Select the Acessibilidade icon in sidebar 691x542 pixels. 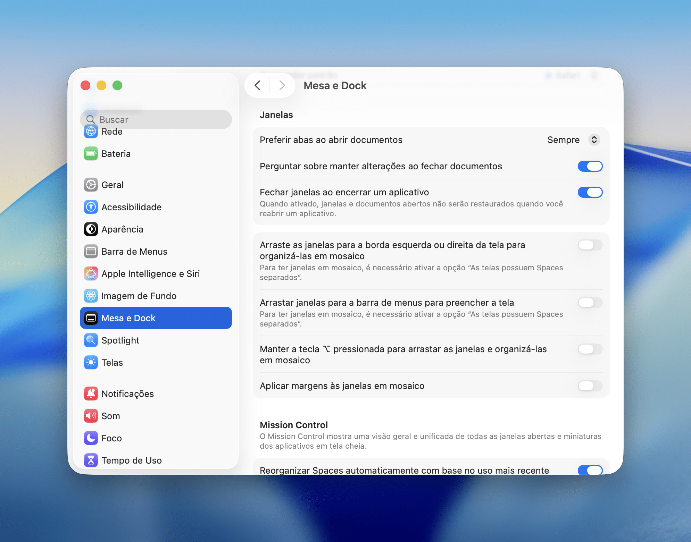pos(91,207)
